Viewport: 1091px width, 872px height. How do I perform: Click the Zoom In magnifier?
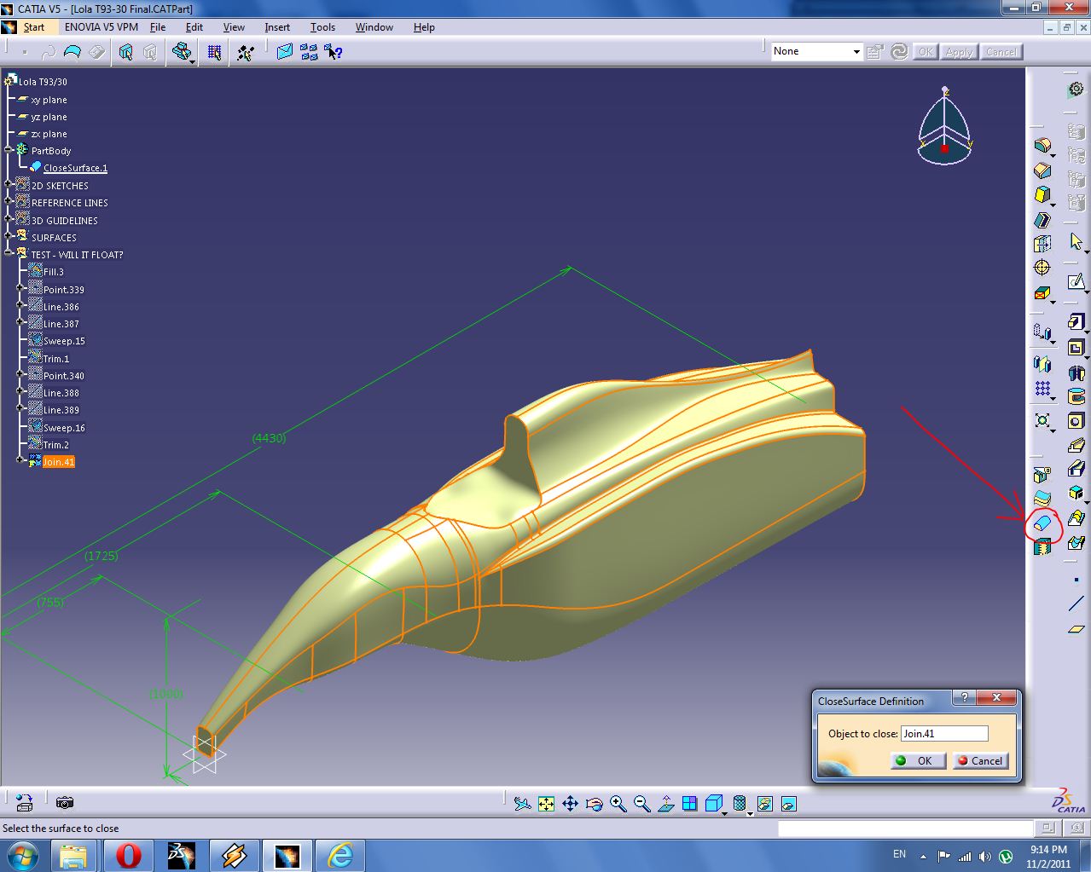coord(618,804)
